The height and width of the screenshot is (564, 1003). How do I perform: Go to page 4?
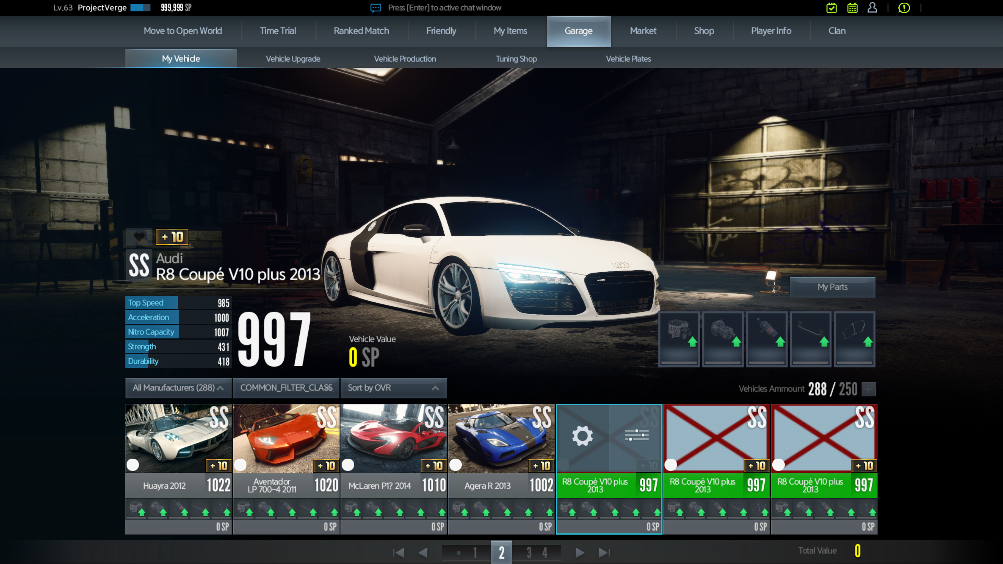[x=545, y=553]
